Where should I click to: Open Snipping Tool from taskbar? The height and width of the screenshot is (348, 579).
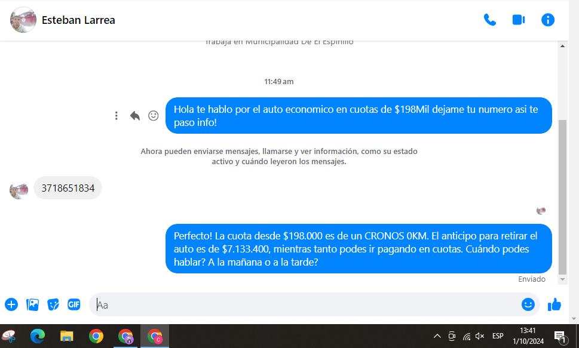click(x=9, y=336)
